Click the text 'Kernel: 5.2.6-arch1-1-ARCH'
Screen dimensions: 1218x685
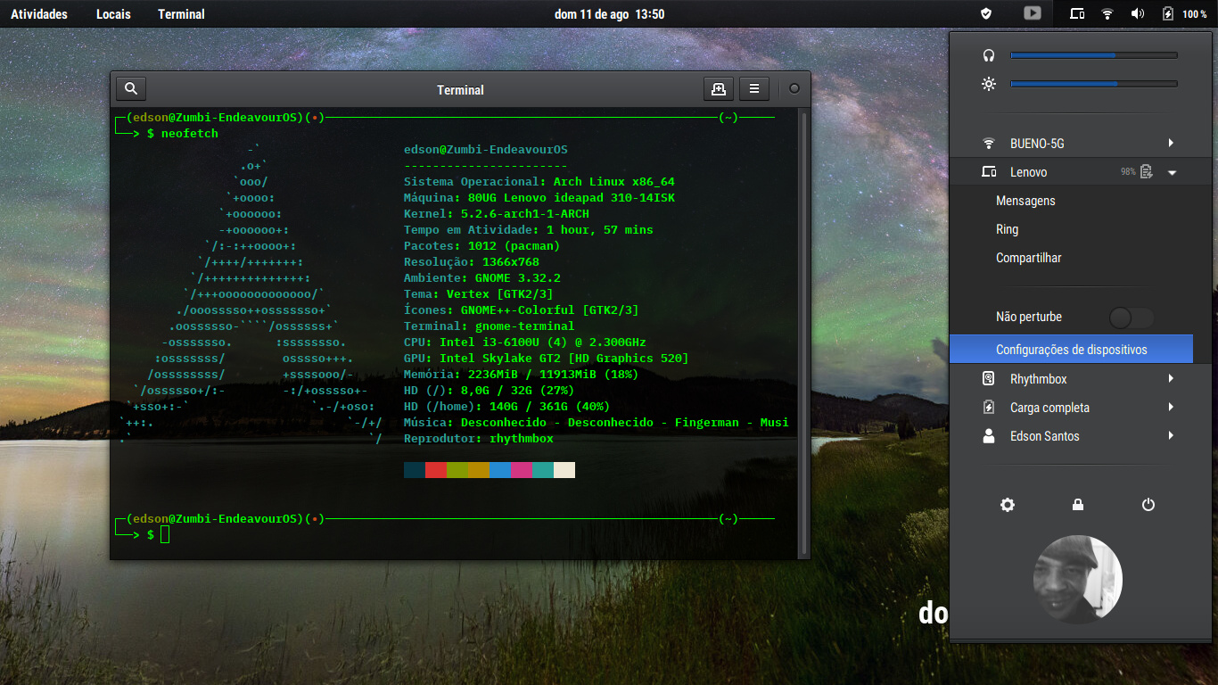497,214
